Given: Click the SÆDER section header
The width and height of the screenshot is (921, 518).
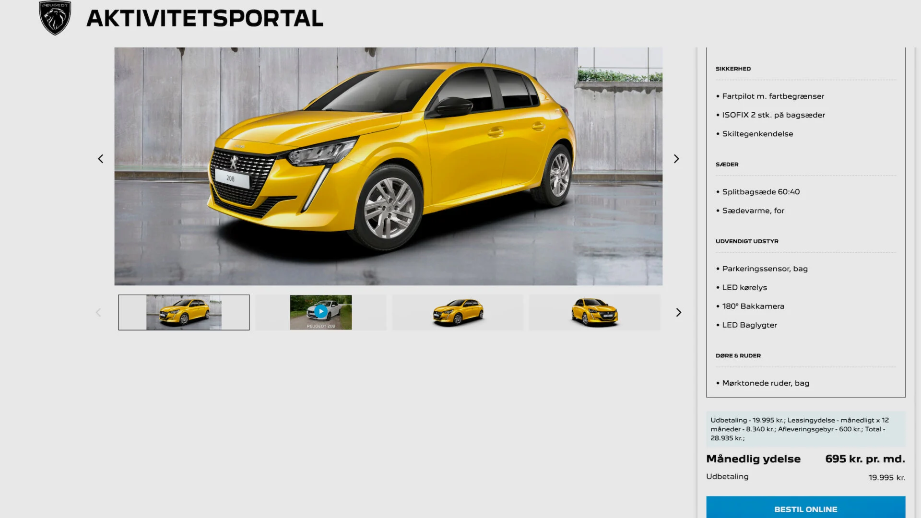Looking at the screenshot, I should coord(727,164).
